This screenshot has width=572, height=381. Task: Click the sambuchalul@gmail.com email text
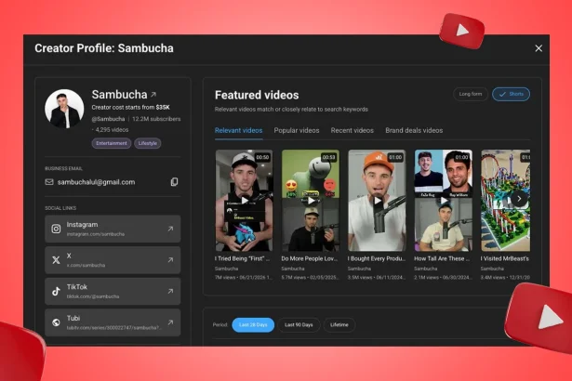pos(96,182)
